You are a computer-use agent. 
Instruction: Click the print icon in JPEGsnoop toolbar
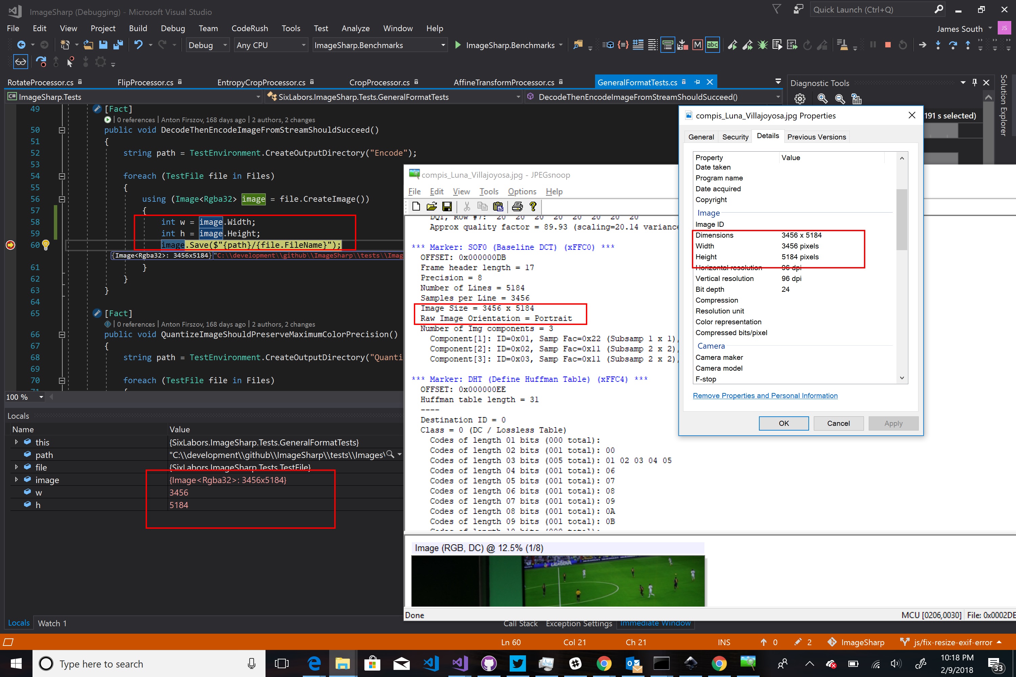click(x=517, y=207)
